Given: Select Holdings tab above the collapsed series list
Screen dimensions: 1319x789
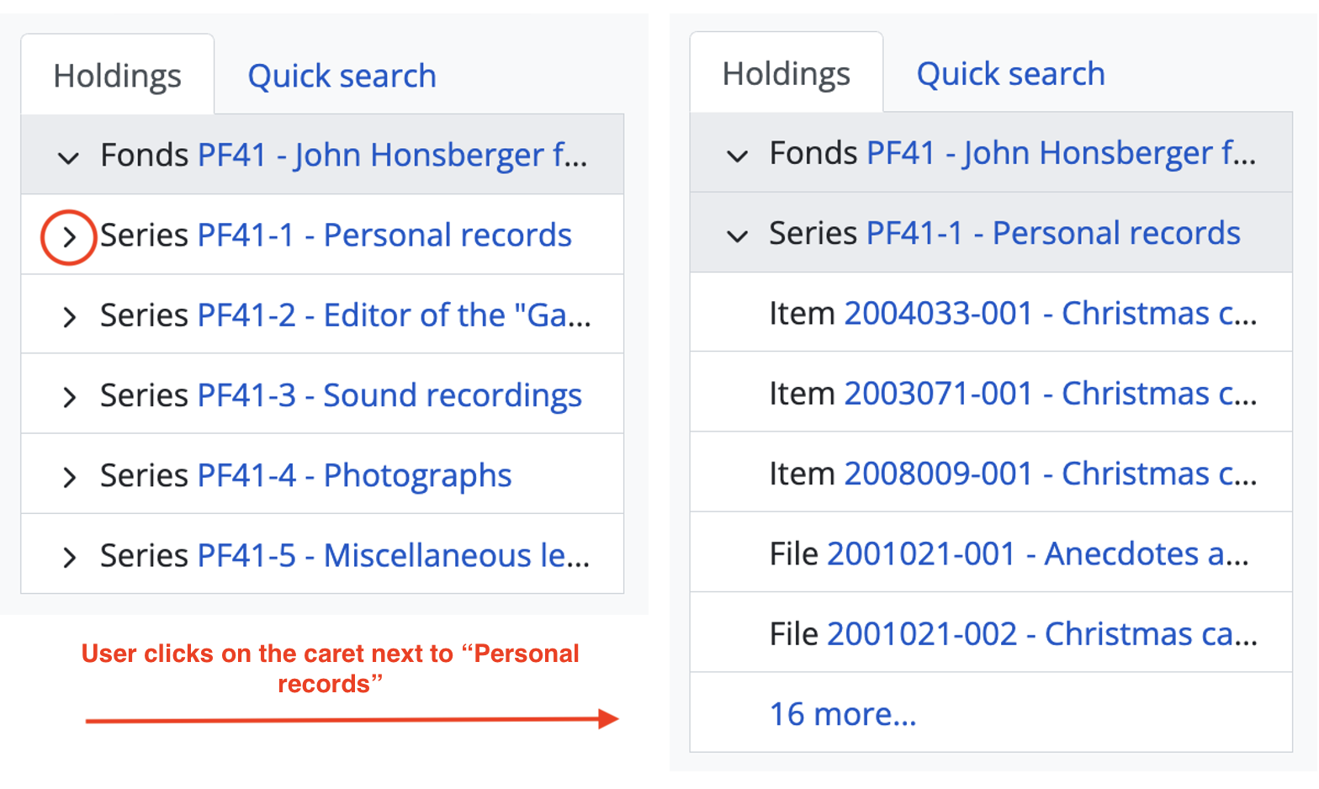Looking at the screenshot, I should (117, 76).
